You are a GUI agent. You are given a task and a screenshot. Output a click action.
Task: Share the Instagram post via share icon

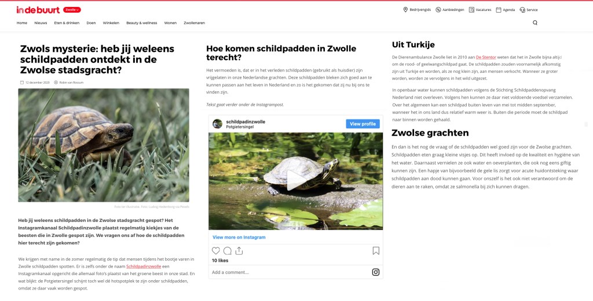[239, 251]
